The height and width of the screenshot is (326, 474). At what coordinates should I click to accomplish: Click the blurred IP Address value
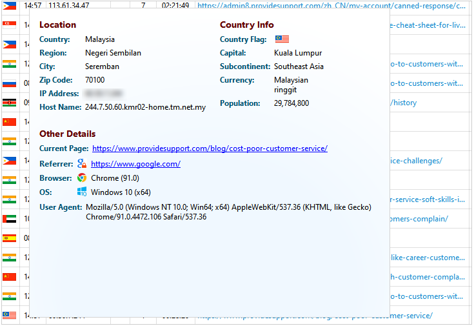(104, 94)
